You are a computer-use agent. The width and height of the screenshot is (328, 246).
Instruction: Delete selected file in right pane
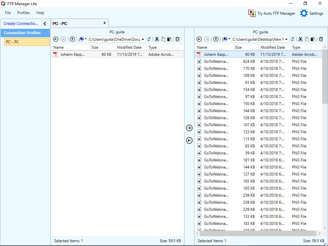(x=321, y=39)
